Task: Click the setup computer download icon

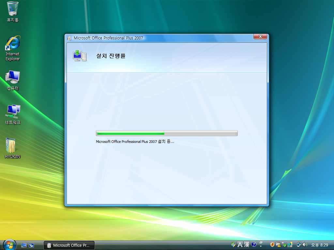Action: 80,56
